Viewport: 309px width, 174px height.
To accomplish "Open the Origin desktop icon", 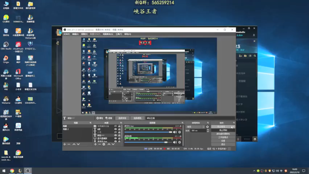I will (6, 60).
